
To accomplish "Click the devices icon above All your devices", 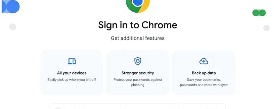I will 72,61.
